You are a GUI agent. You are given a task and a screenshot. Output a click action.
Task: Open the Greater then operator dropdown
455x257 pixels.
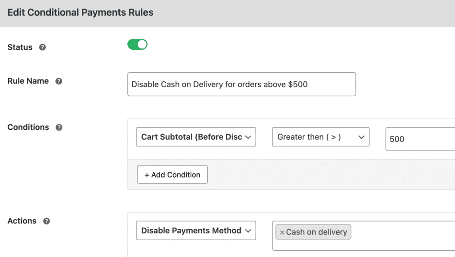[x=320, y=137]
